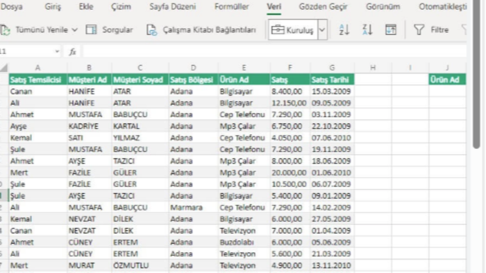Switch to the Ekle tab
This screenshot has width=486, height=273.
pyautogui.click(x=86, y=6)
